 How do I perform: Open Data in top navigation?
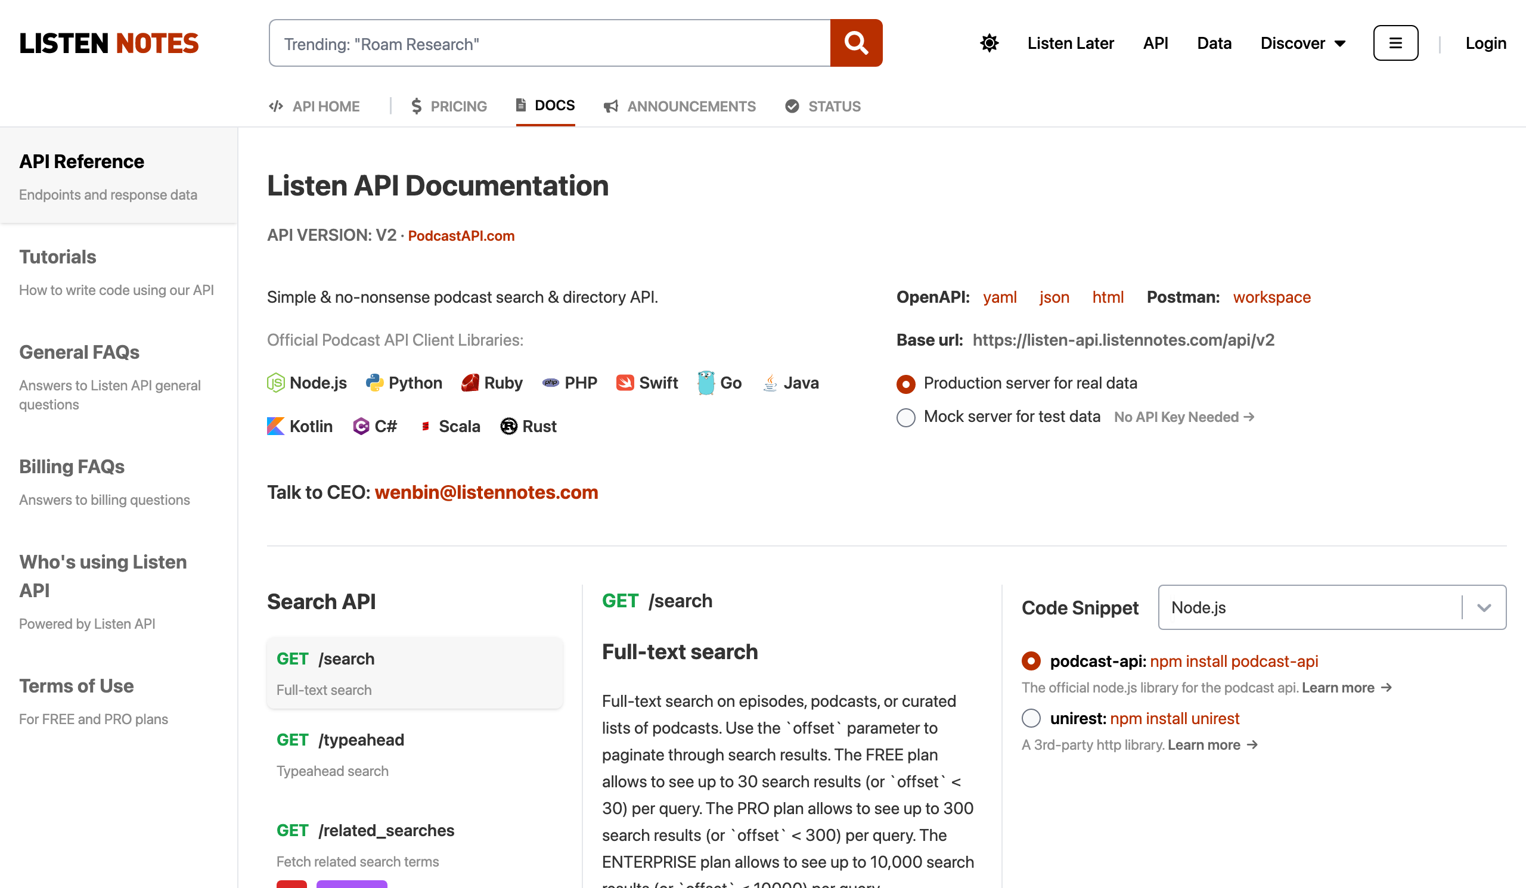click(1214, 43)
